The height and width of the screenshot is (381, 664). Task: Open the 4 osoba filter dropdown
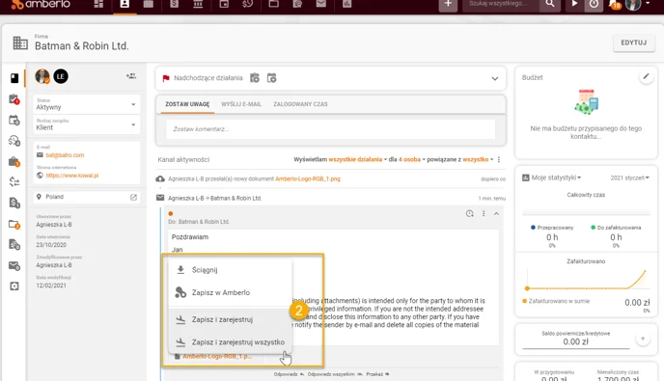coord(411,159)
